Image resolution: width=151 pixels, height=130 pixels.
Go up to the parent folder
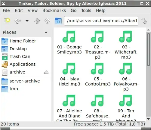[47, 21]
